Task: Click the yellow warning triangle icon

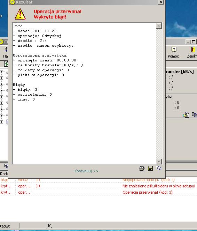Action: tap(20, 14)
